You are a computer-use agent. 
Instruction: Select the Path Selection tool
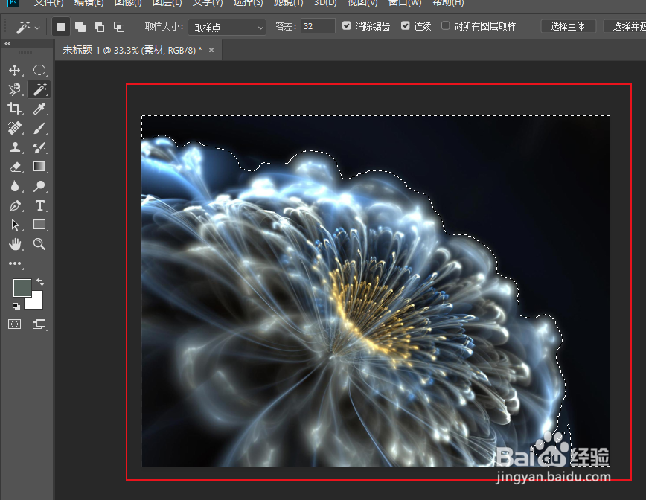tap(15, 225)
